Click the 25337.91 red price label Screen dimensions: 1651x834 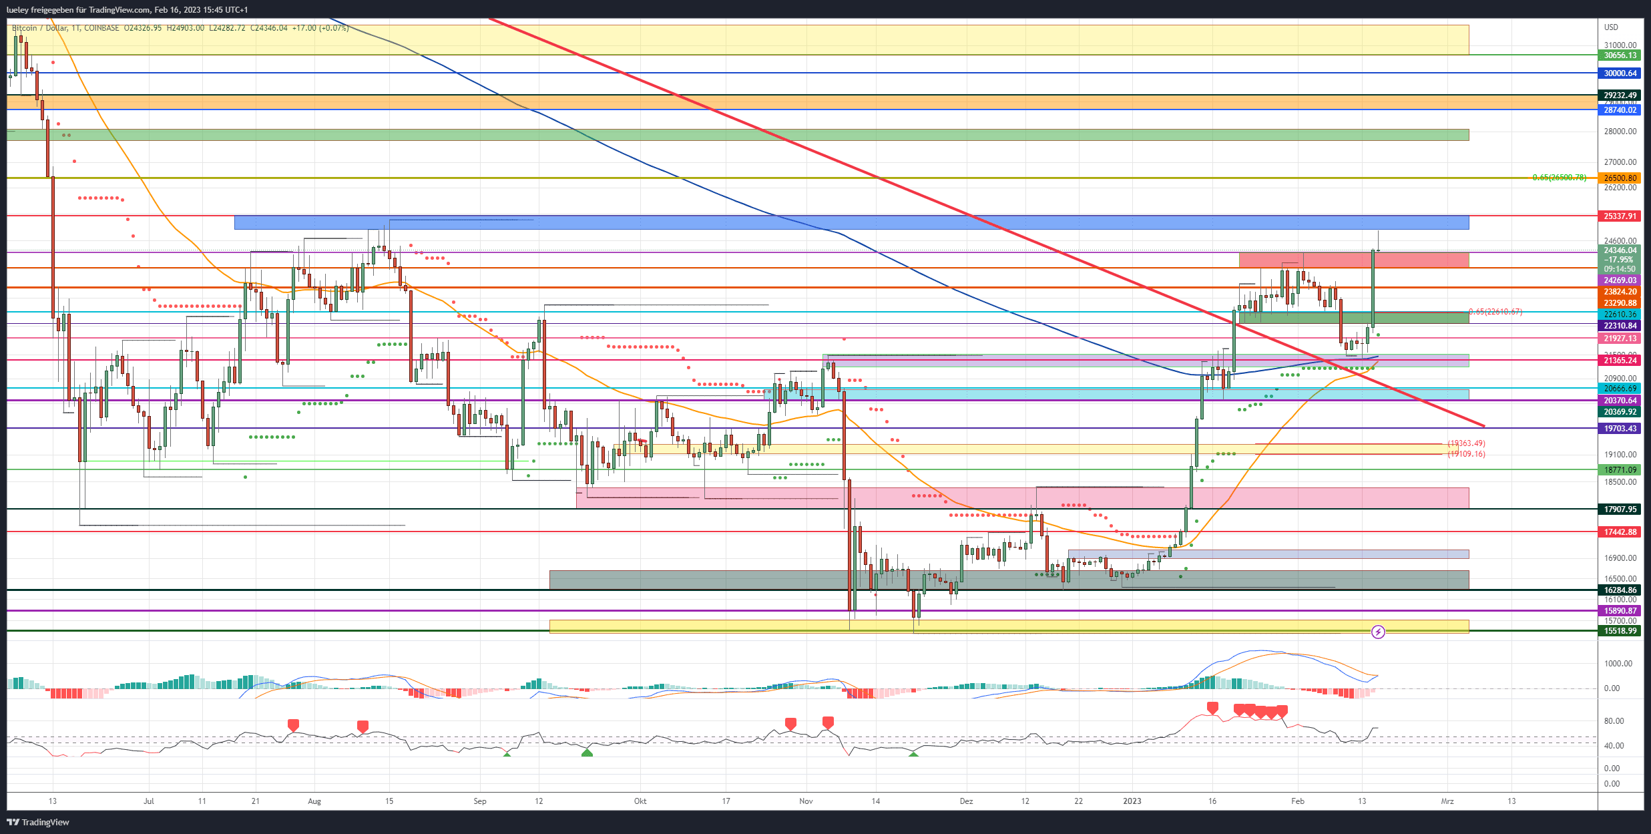coord(1618,216)
